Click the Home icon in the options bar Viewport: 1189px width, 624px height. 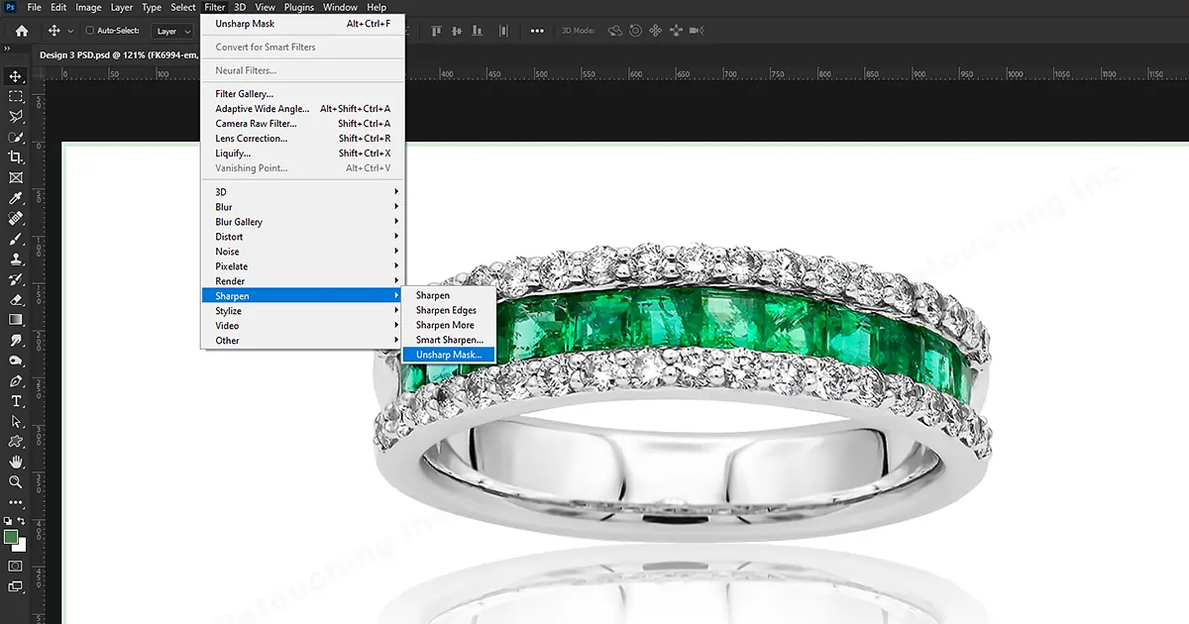tap(20, 31)
